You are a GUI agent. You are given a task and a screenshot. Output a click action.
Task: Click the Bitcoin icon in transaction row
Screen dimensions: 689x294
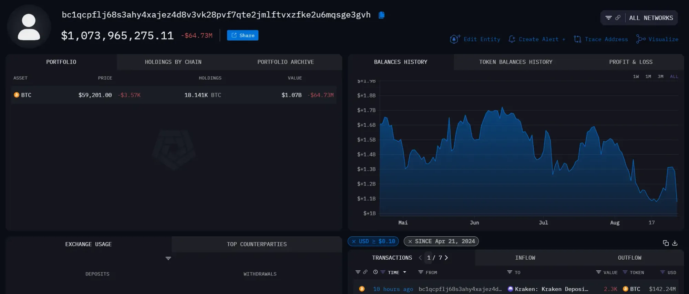[362, 289]
